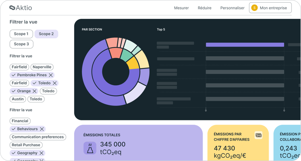Toggle the selected Behaviours chip
This screenshot has height=161, width=301.
[27, 129]
